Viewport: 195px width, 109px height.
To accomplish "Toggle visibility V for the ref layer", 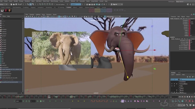I will pos(172,80).
